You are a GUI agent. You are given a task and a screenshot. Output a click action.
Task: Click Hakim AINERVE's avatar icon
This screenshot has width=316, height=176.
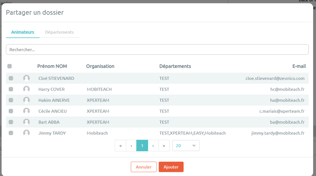pyautogui.click(x=26, y=100)
